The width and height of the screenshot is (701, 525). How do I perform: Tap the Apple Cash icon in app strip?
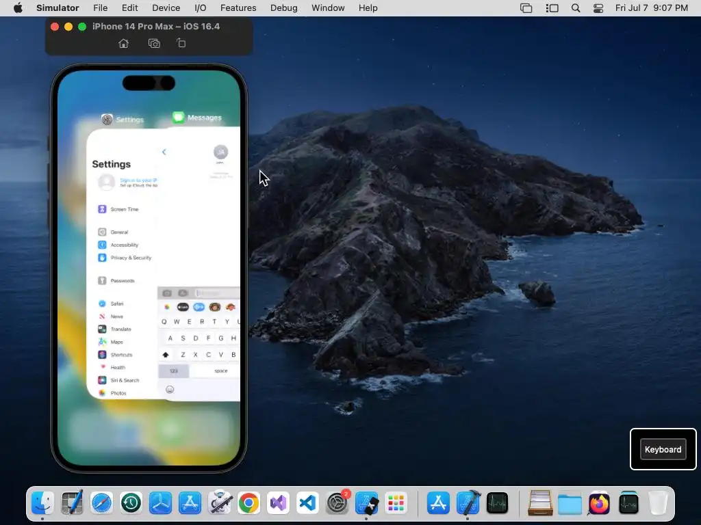pyautogui.click(x=183, y=307)
